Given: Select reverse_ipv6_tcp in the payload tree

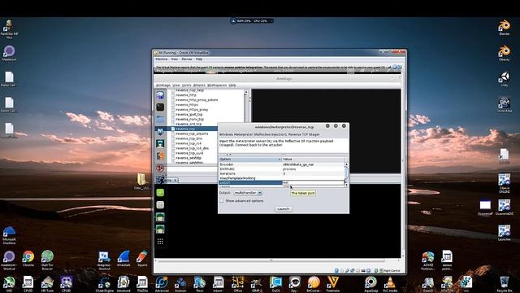Looking at the screenshot, I should (x=189, y=114).
